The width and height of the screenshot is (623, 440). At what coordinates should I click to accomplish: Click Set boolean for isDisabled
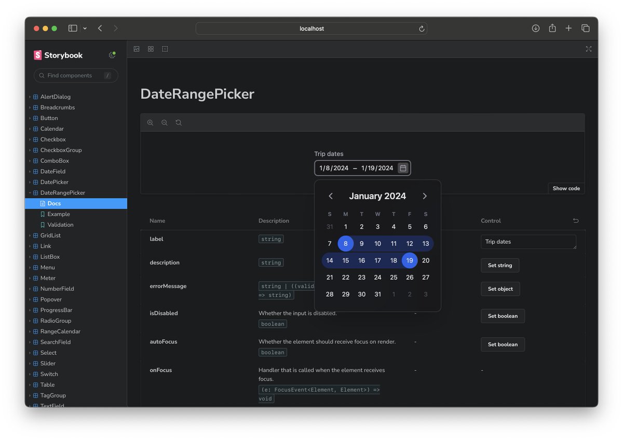503,316
